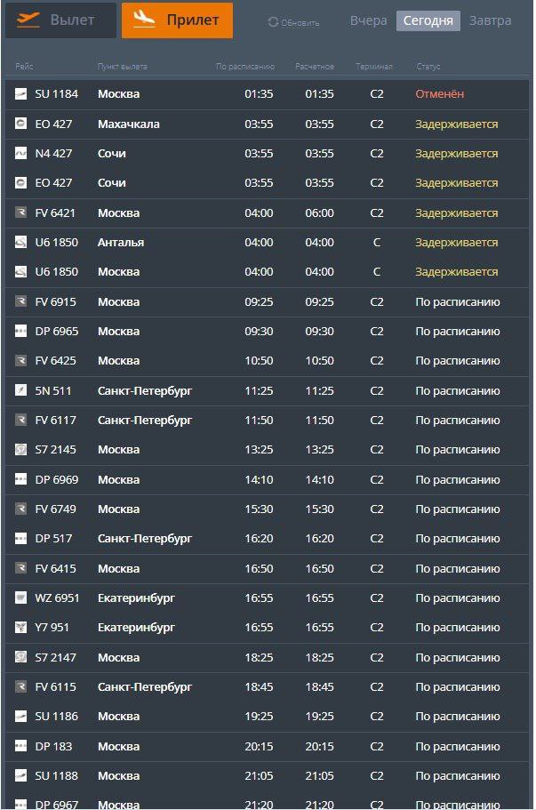This screenshot has height=810, width=536.
Task: Click the По расписанию column header
Action: [244, 67]
